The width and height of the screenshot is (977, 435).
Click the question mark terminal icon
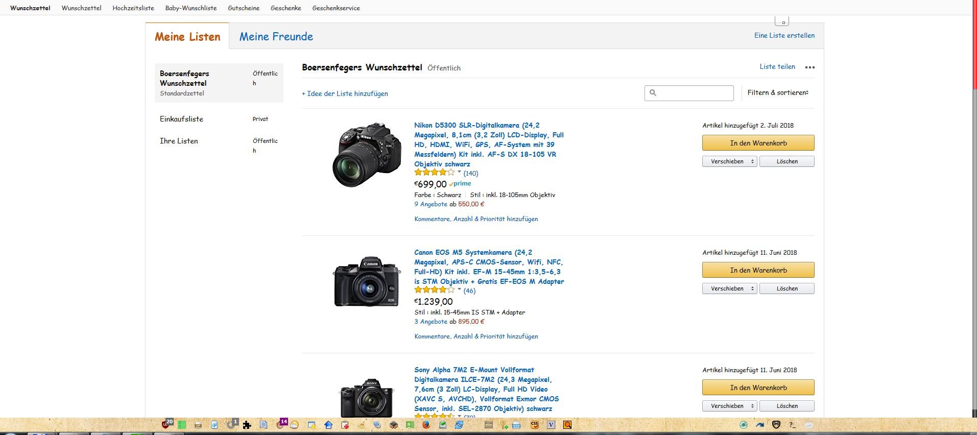[x=793, y=425]
